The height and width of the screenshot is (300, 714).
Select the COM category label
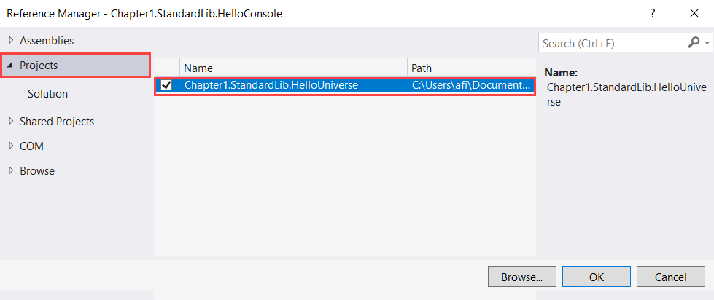pyautogui.click(x=32, y=146)
